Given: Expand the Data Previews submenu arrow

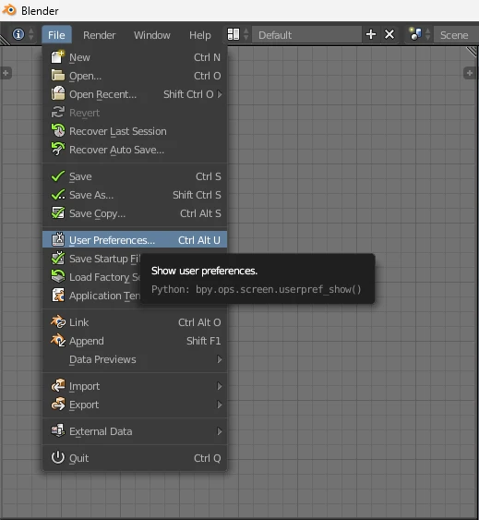Looking at the screenshot, I should coord(220,359).
